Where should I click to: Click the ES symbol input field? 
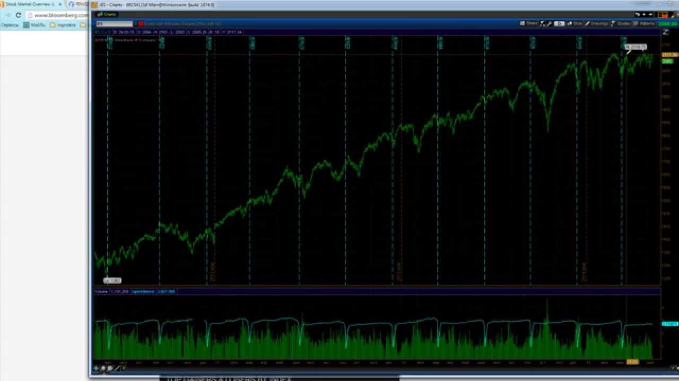click(114, 24)
